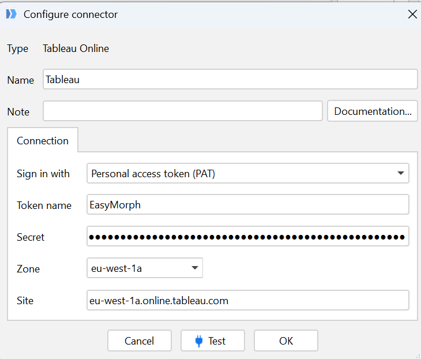Click the Cancel button
Viewport: 421px width, 359px height.
[140, 341]
